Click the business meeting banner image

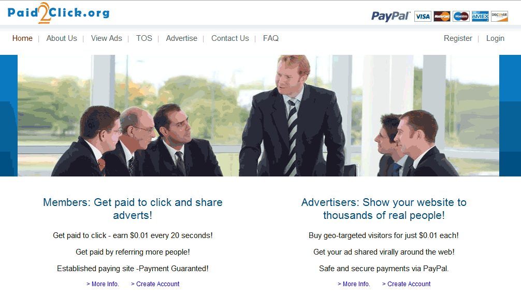point(258,115)
